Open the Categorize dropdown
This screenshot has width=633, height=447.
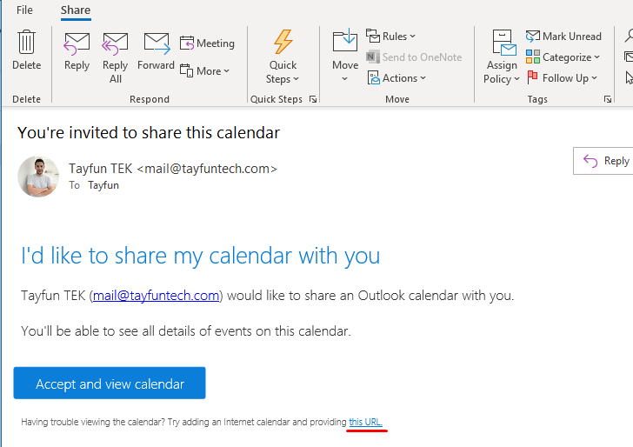(563, 57)
